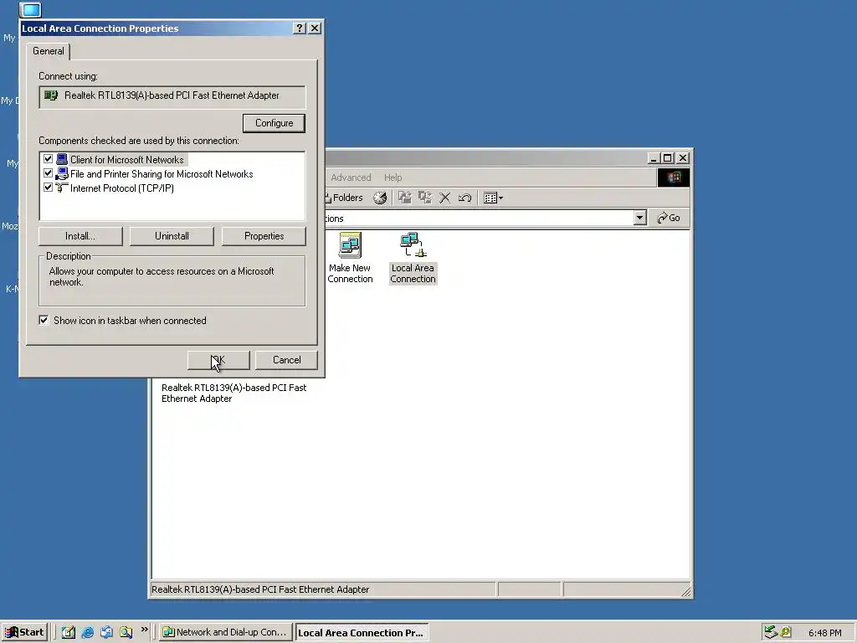Confirm the dialog with OK
Screen dimensions: 857x643
(218, 360)
